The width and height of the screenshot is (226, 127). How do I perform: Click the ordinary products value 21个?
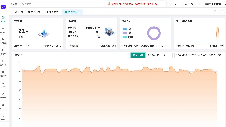pyautogui.click(x=59, y=46)
